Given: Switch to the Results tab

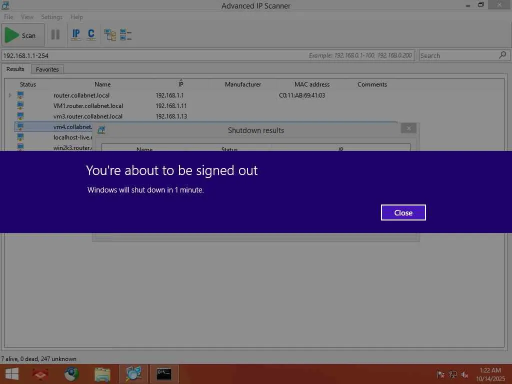Looking at the screenshot, I should 15,69.
